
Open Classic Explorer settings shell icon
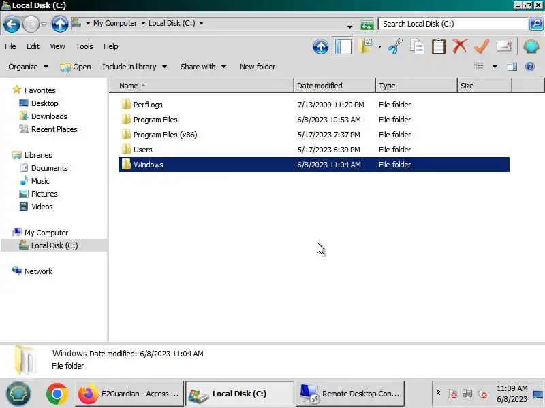pyautogui.click(x=531, y=46)
